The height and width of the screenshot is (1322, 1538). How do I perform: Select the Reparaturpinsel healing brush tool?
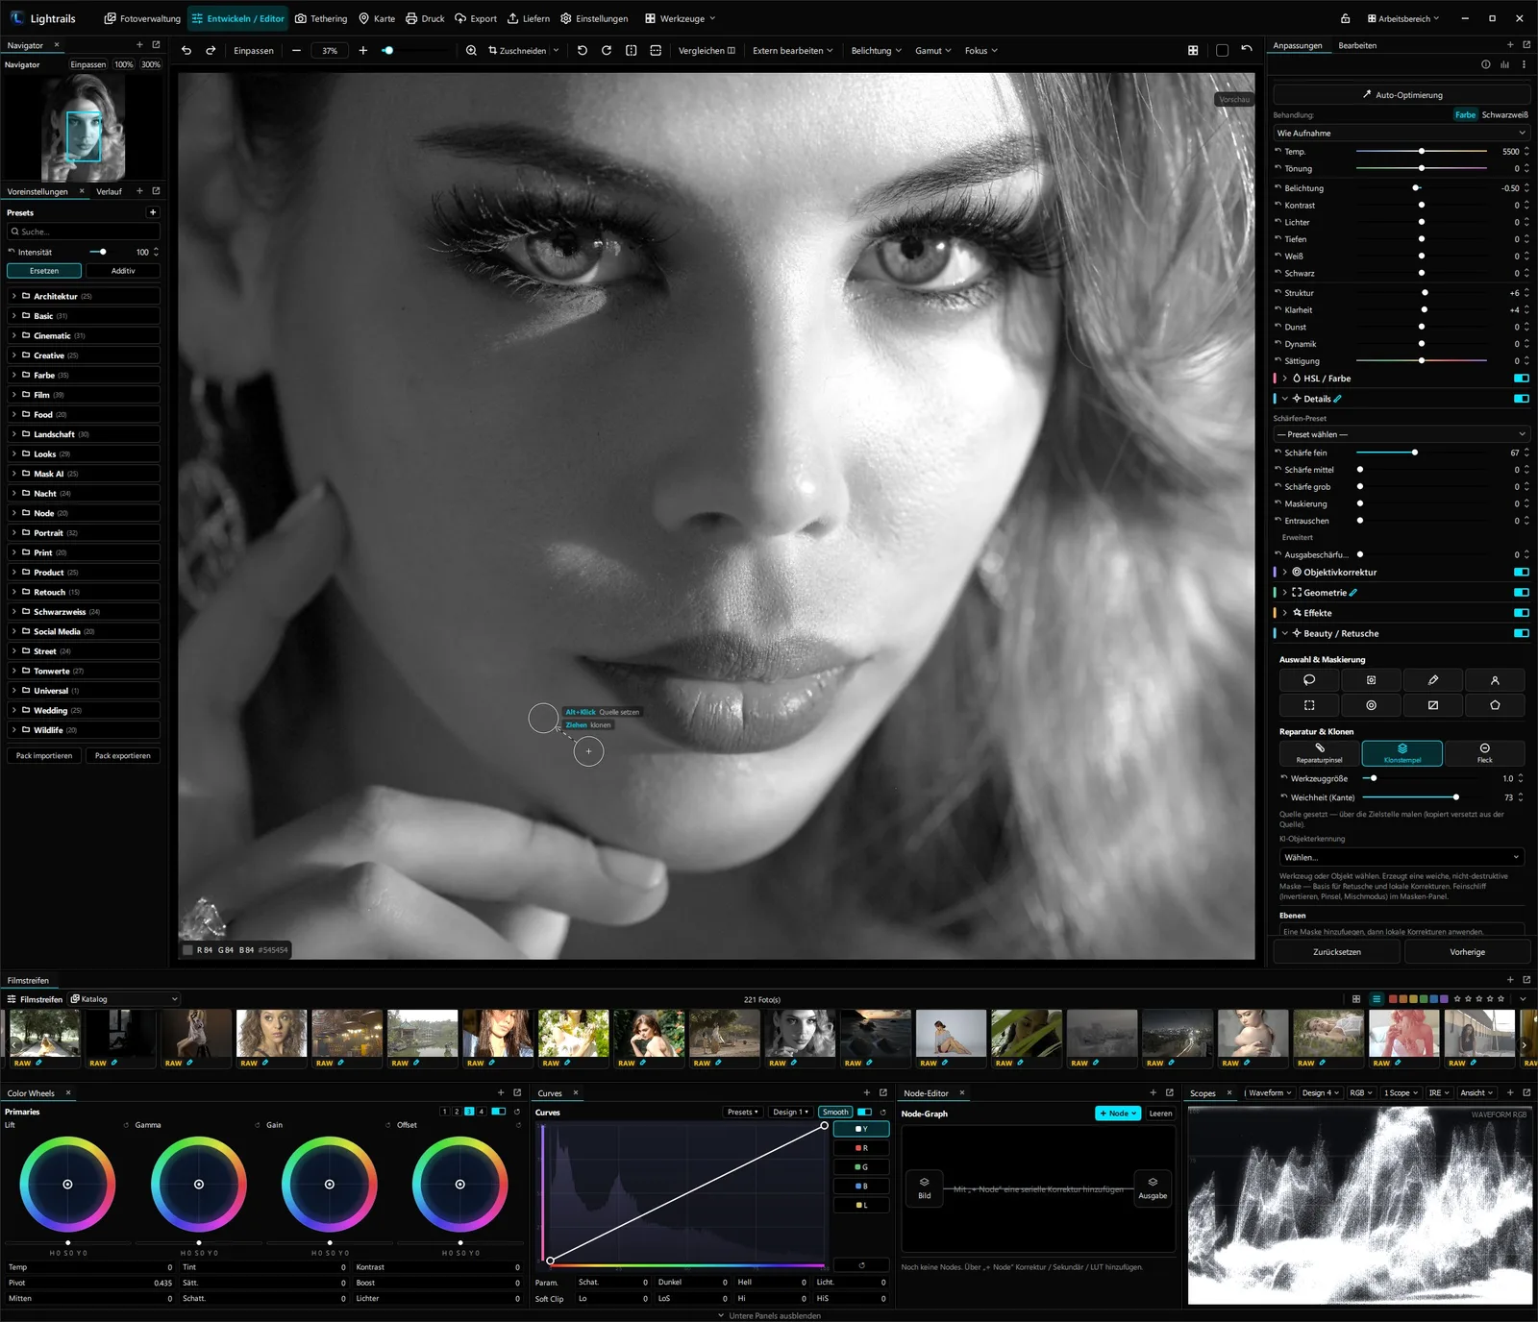pos(1319,752)
